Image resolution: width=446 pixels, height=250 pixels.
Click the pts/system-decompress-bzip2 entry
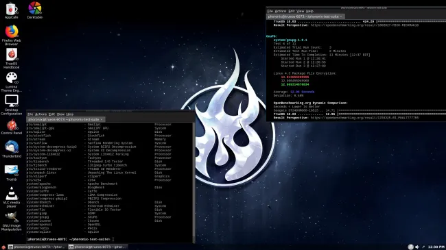(x=51, y=147)
